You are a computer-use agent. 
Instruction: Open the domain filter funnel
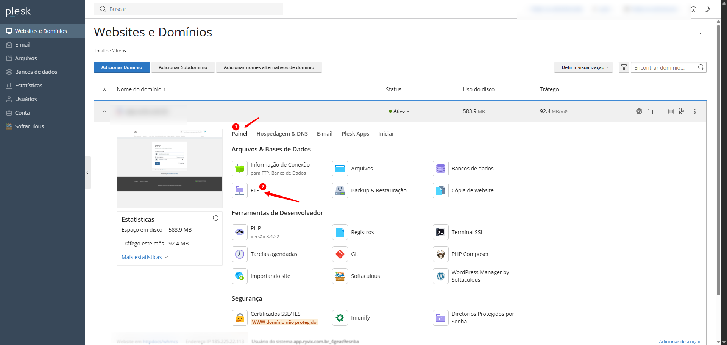tap(624, 67)
